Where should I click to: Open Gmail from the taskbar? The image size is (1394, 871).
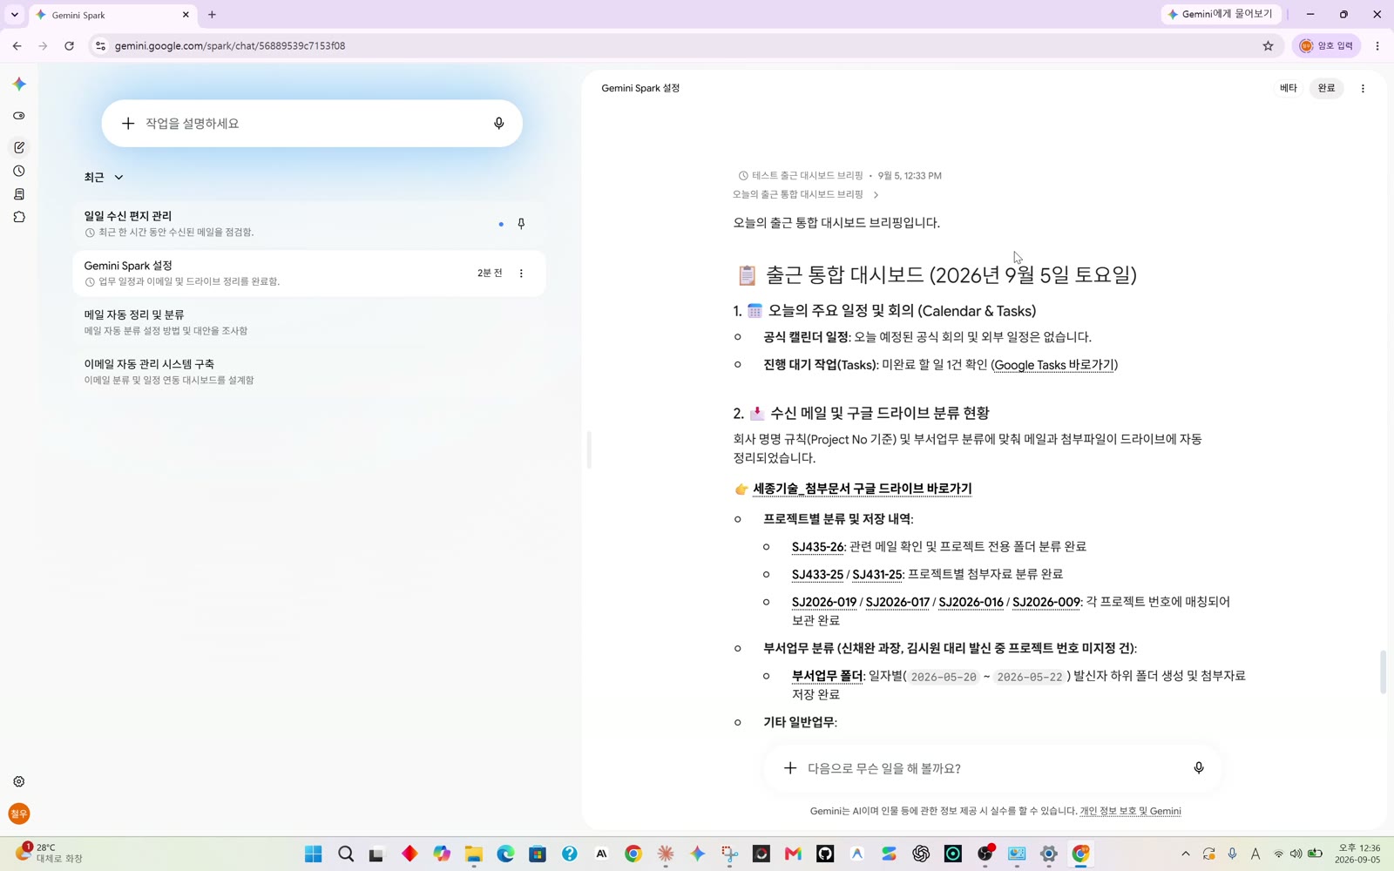pos(793,854)
